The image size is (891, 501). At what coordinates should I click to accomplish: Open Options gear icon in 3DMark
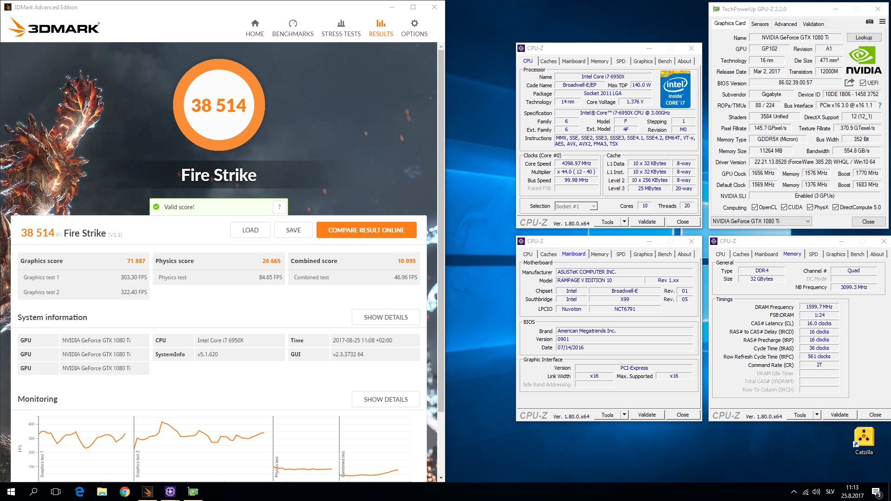tap(414, 23)
